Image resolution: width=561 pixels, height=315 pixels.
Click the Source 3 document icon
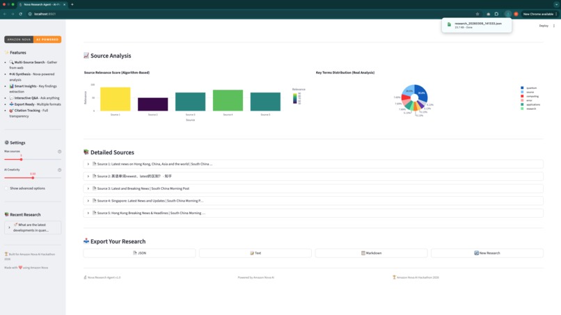tap(95, 188)
